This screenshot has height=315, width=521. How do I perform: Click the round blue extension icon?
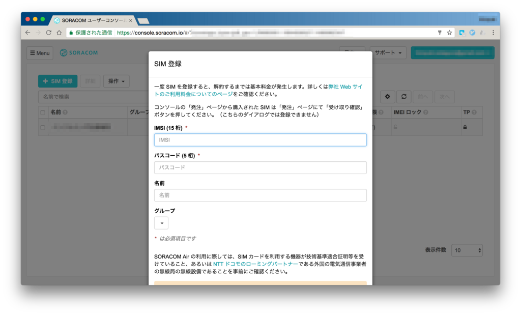[472, 33]
